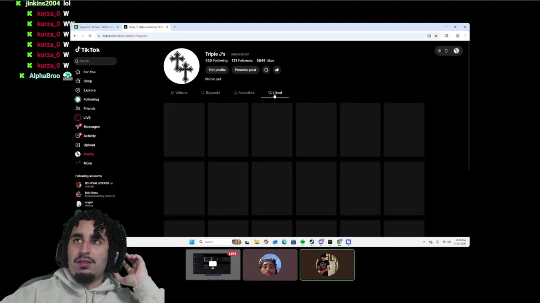
Task: Open Microsoft Edge from the taskbar
Action: [x=284, y=242]
